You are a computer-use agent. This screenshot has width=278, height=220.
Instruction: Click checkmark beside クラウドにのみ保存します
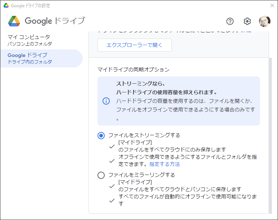click(x=112, y=146)
